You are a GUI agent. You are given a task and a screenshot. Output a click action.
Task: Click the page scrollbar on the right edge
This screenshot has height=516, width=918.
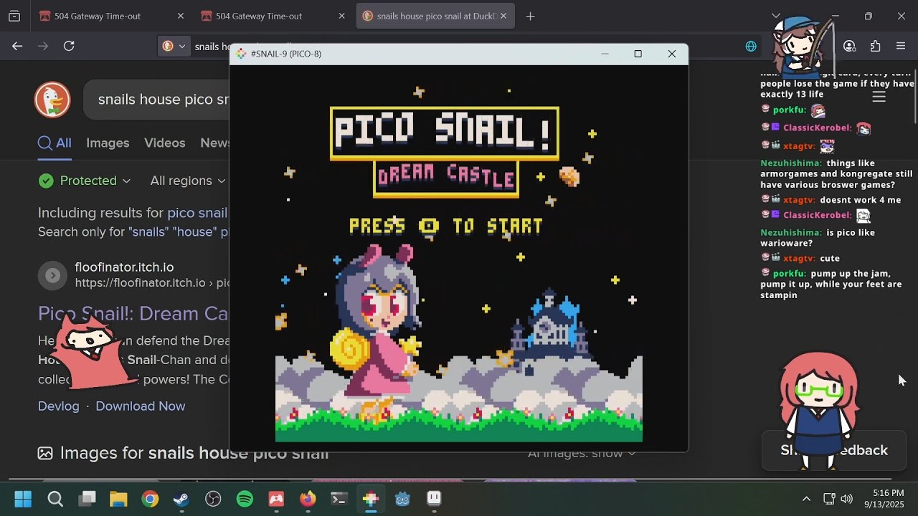914,97
